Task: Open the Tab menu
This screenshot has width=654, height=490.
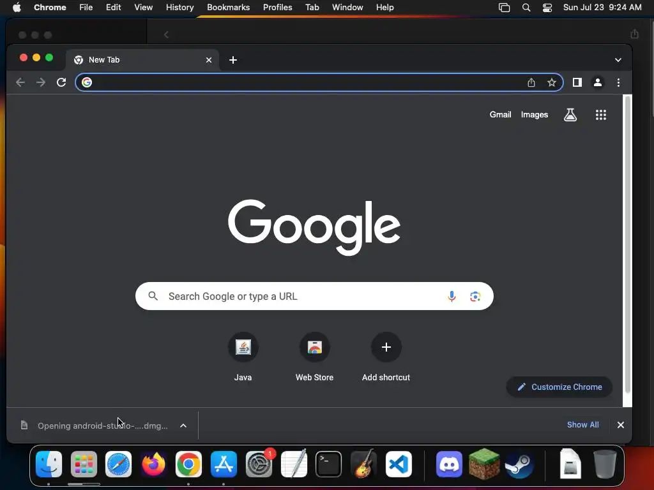Action: [312, 7]
